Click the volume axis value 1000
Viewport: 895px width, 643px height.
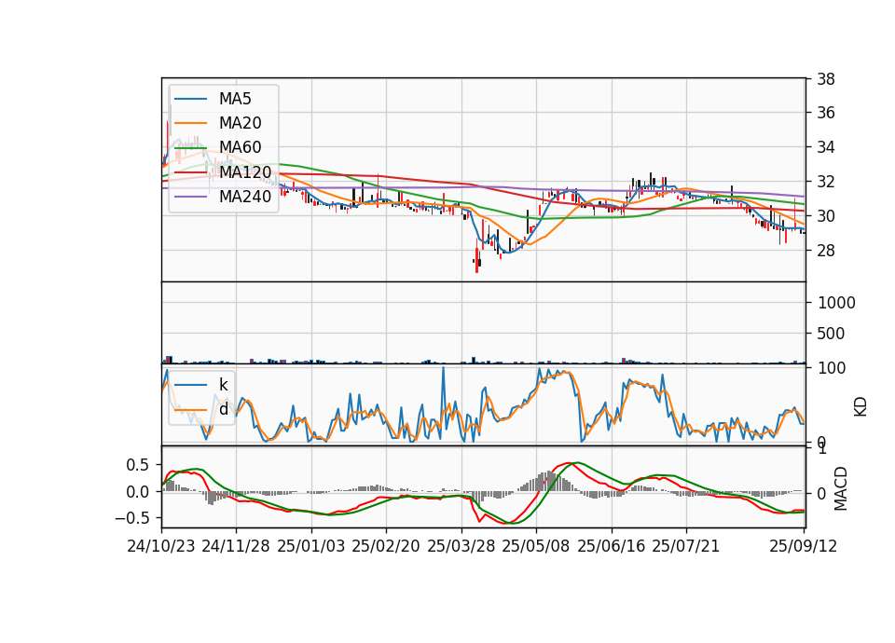(x=836, y=303)
